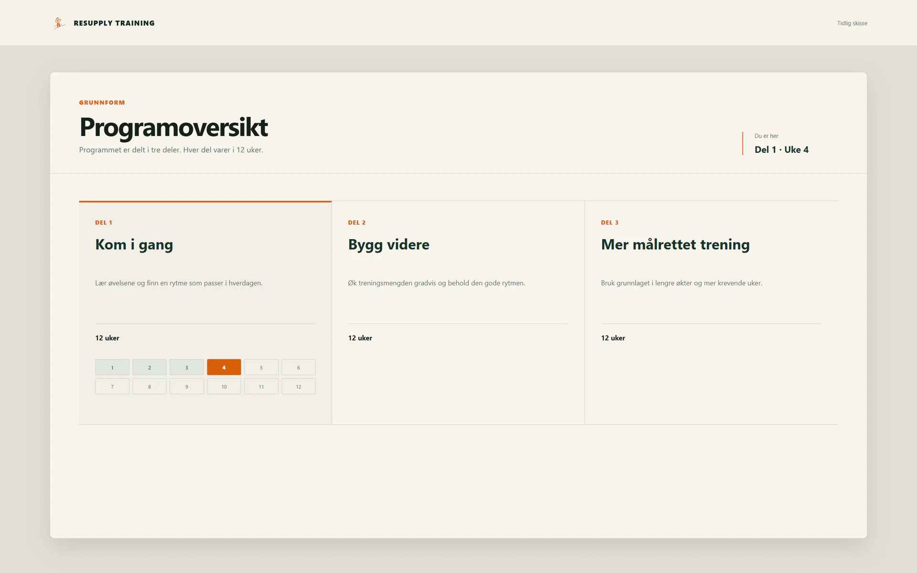Screen dimensions: 917x573
Task: Select week 2 in Del 1
Action: (149, 367)
